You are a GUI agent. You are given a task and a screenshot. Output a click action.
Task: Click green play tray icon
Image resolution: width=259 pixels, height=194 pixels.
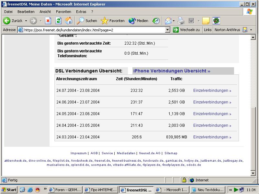236,190
